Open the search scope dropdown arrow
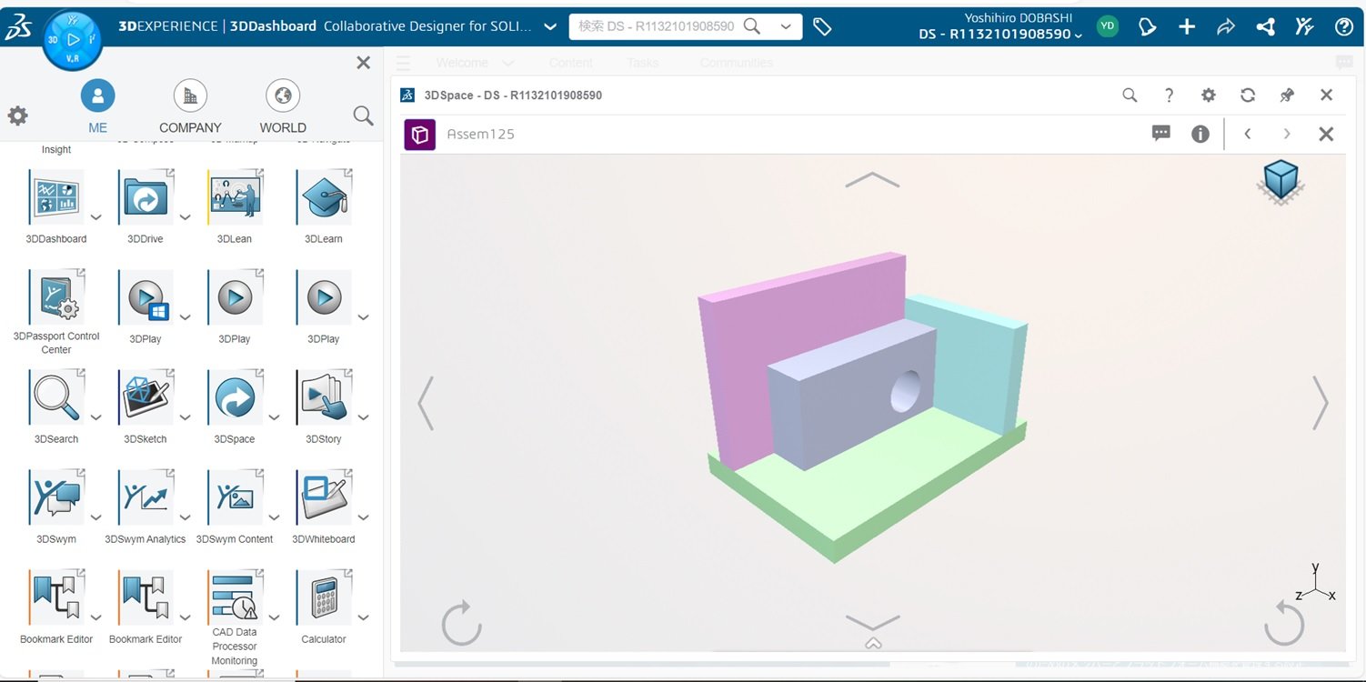 tap(786, 27)
